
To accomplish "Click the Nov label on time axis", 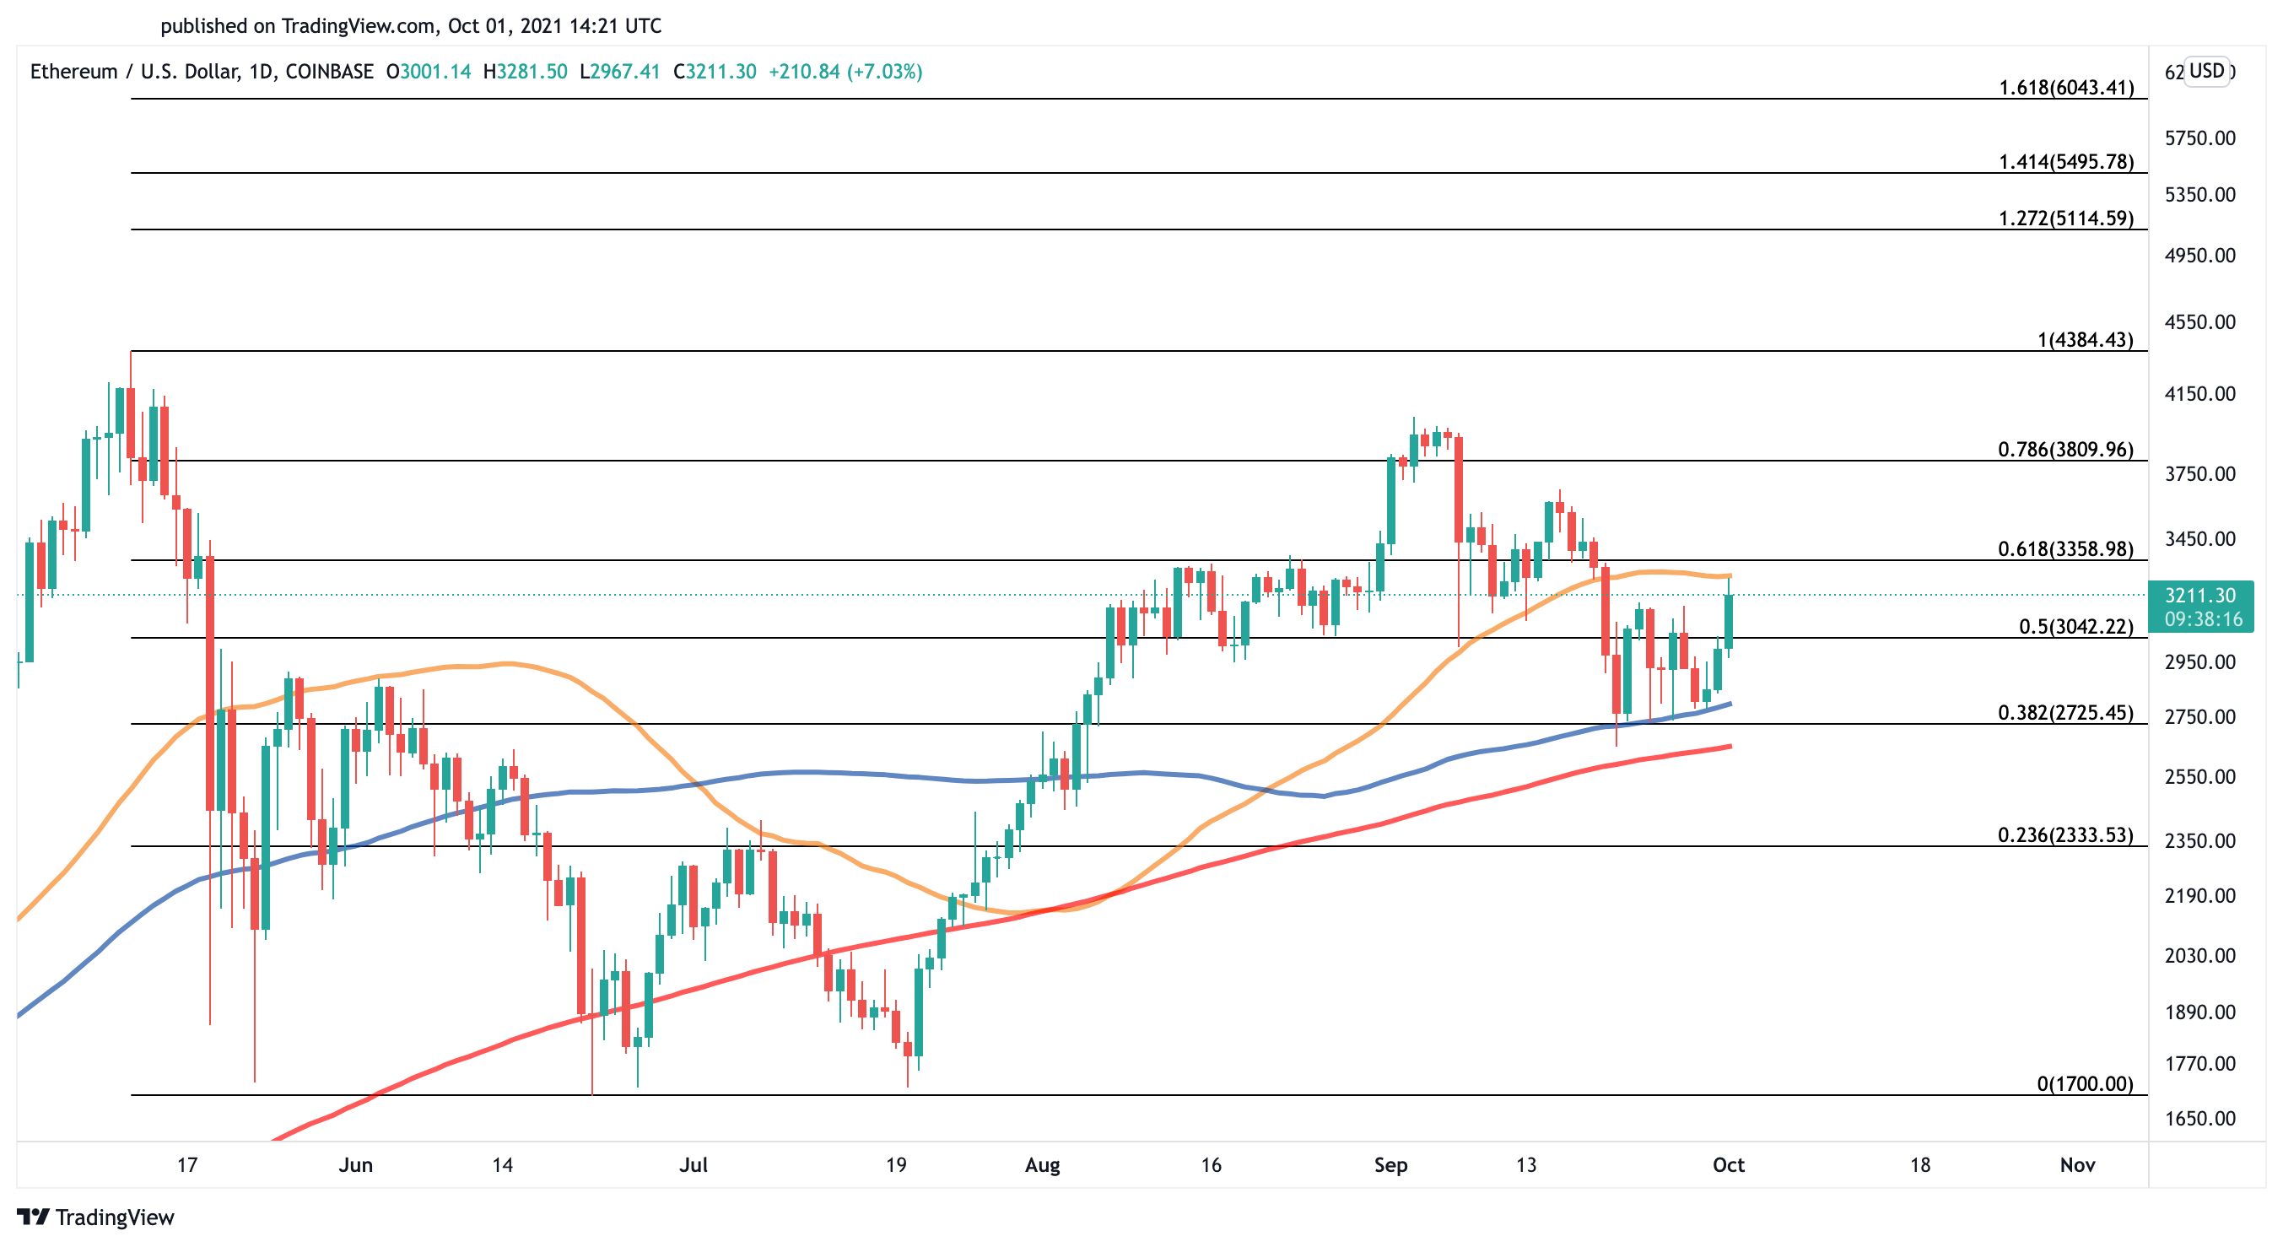I will (x=2077, y=1164).
